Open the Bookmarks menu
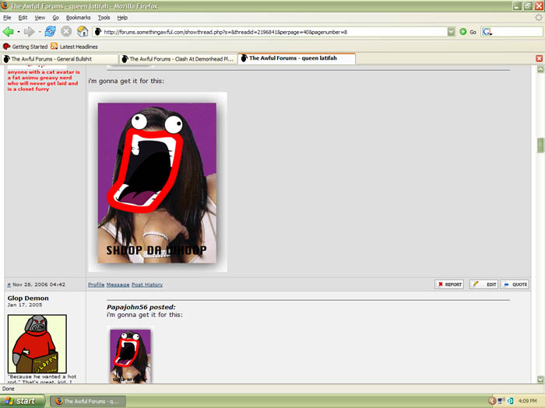 (x=78, y=17)
